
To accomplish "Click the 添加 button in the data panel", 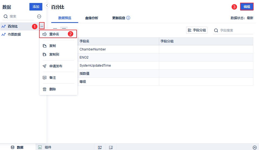I will pos(36,7).
